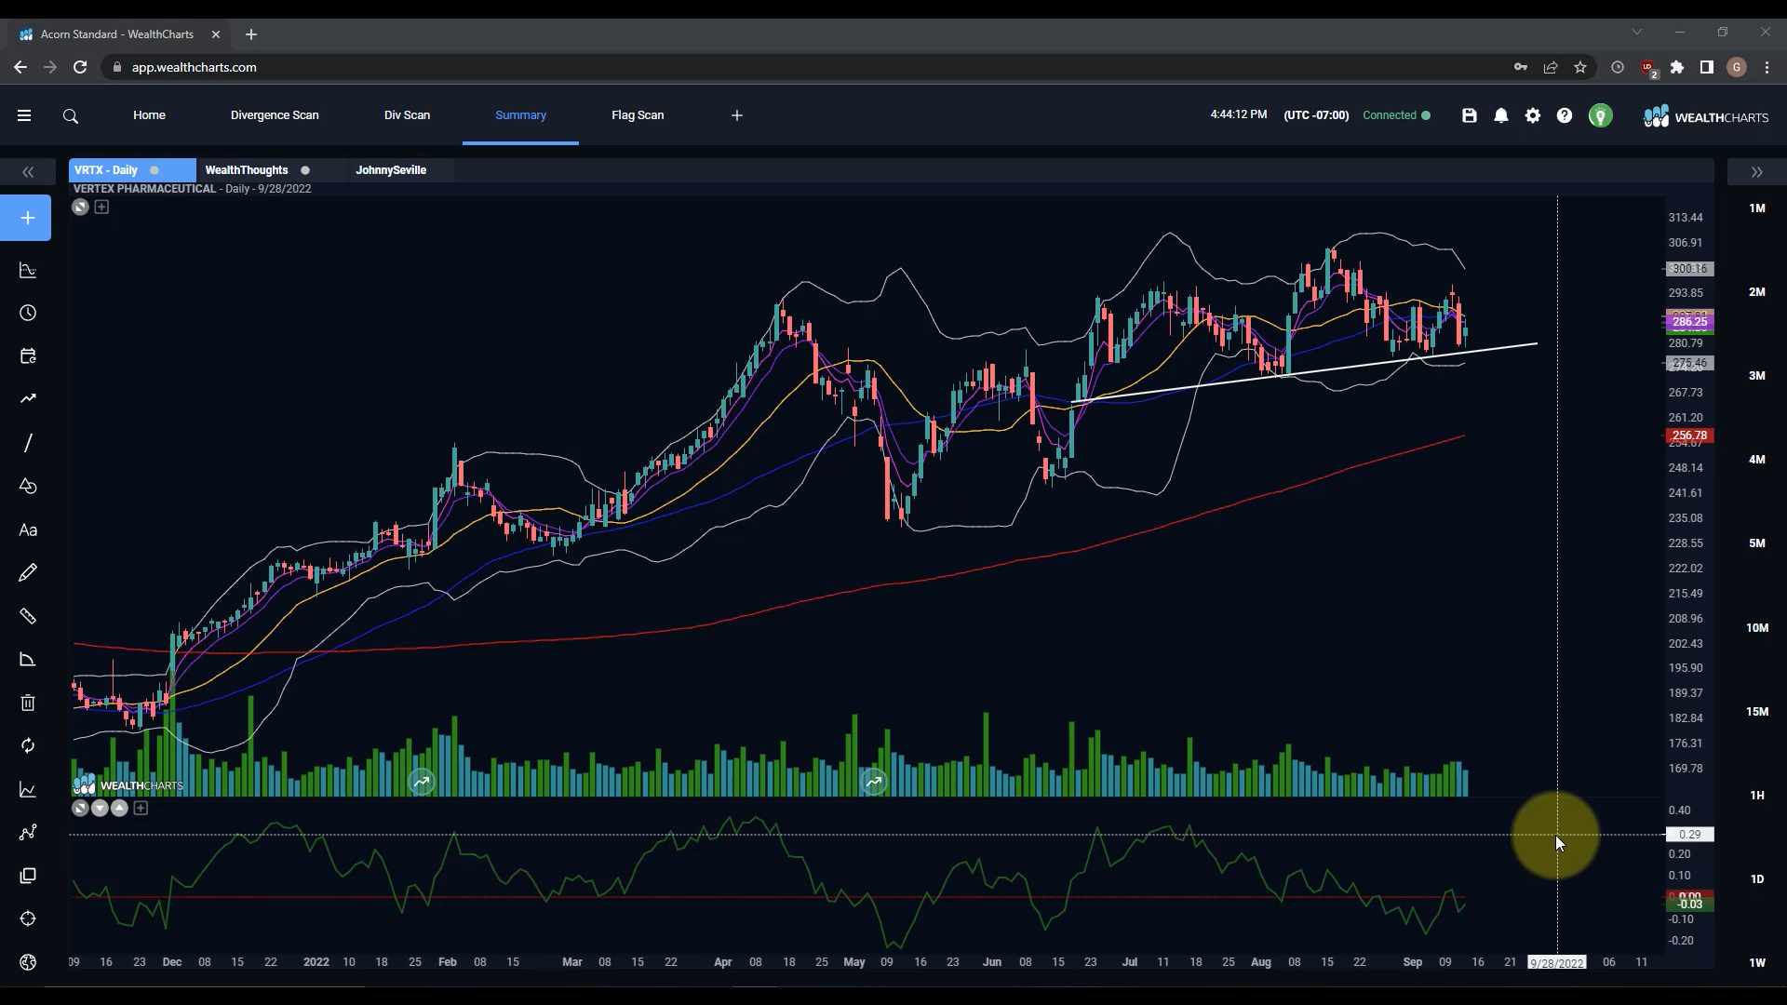This screenshot has height=1005, width=1787.
Task: Open the uBlock Origin extension icon
Action: pos(1648,68)
